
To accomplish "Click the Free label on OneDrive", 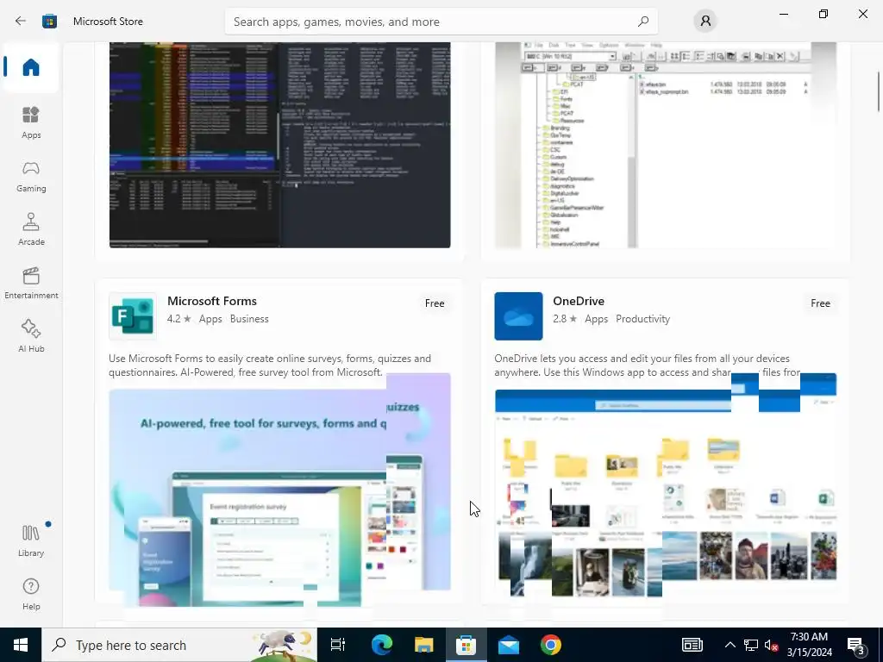I will pyautogui.click(x=820, y=303).
